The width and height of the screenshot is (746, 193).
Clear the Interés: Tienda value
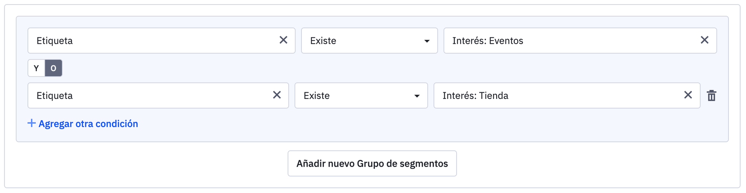point(688,95)
